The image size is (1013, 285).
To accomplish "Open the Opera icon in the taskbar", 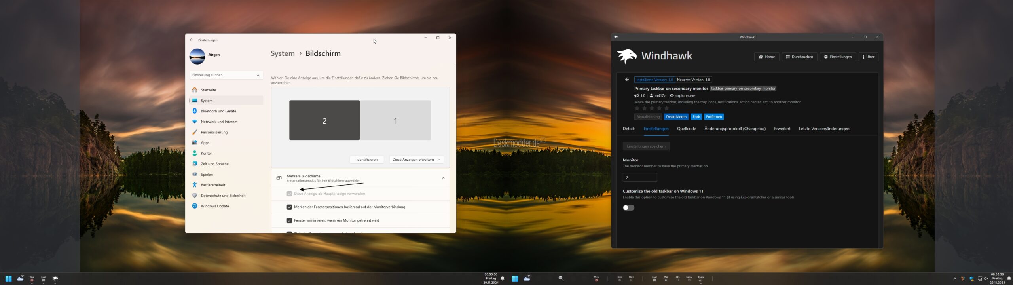I will click(x=701, y=279).
